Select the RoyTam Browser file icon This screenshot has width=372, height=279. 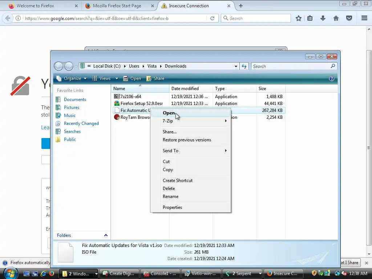[x=117, y=117]
